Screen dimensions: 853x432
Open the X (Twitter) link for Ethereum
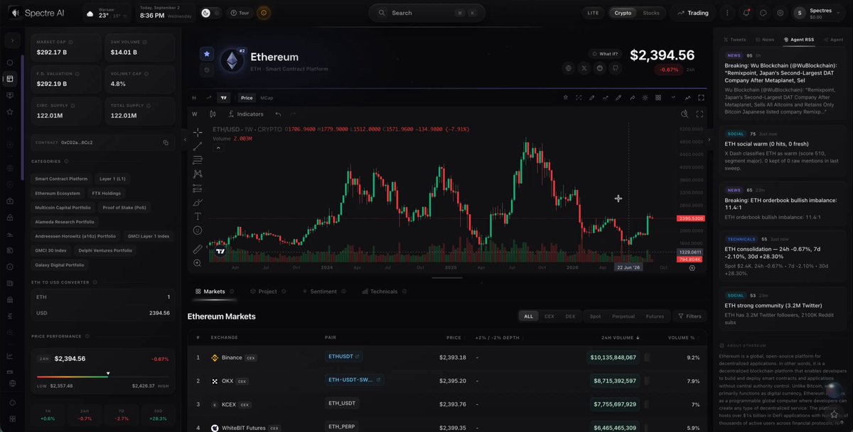point(584,68)
